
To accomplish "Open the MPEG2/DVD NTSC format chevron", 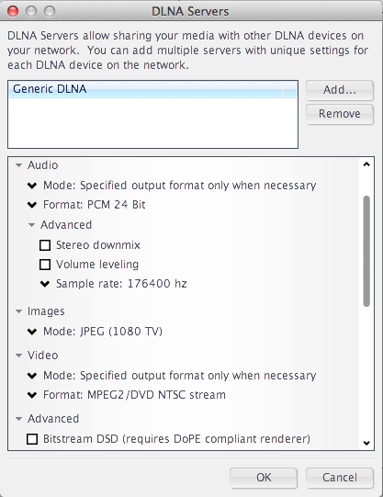I will point(32,395).
